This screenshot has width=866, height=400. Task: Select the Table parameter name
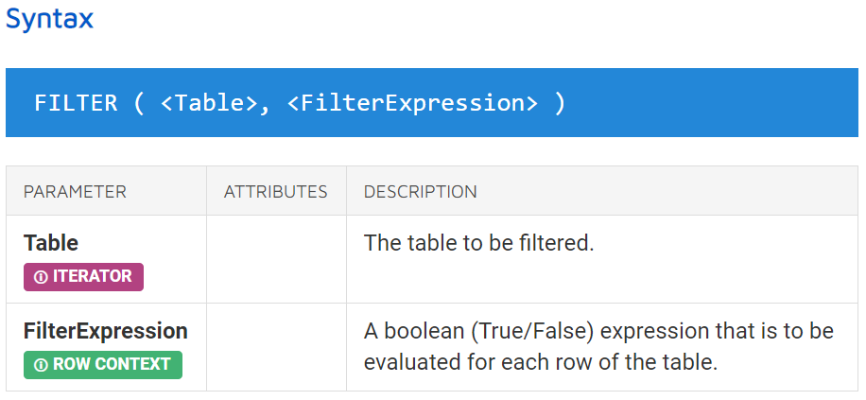pyautogui.click(x=51, y=243)
